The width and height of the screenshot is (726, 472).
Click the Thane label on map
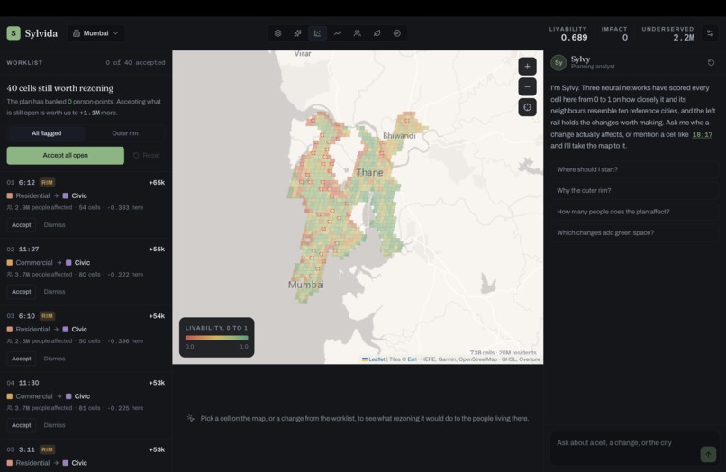(369, 172)
